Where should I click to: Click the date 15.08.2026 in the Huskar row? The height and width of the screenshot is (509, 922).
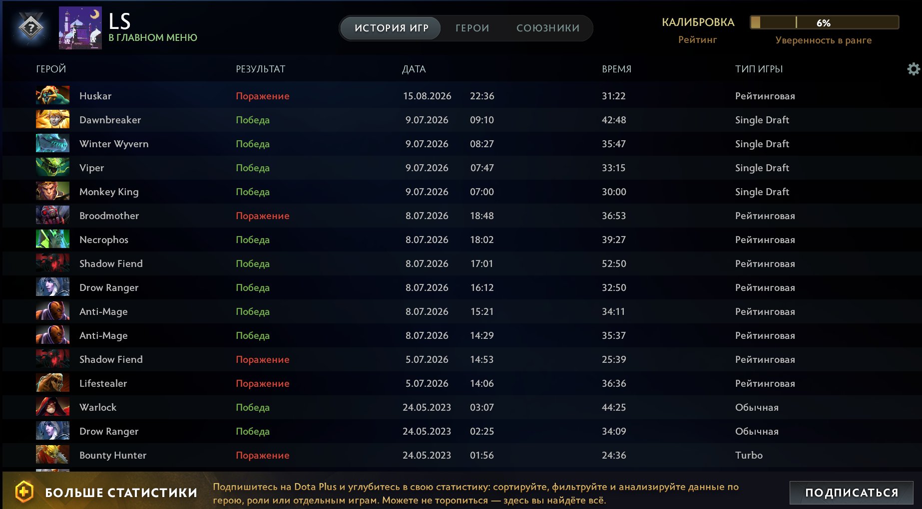(427, 96)
